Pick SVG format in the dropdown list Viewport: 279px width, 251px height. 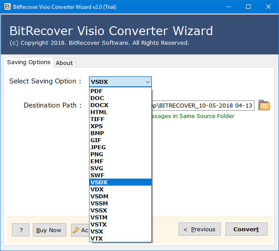click(x=120, y=168)
